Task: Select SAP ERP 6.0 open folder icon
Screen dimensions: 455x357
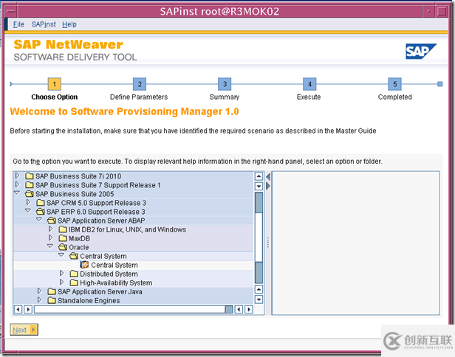Action: pos(41,212)
